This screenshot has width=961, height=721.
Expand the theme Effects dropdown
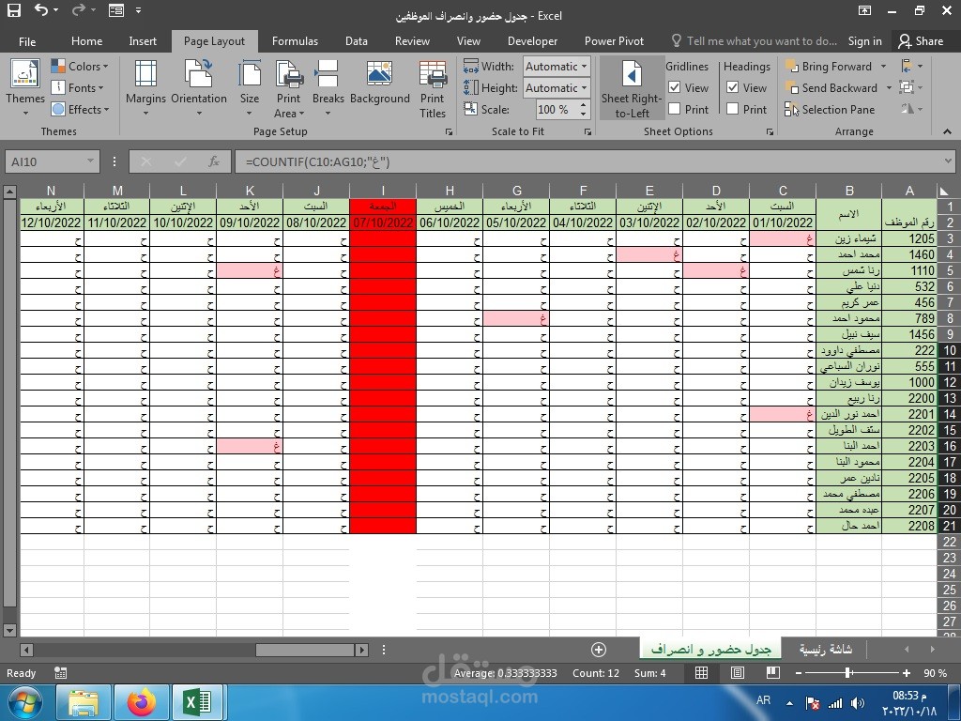click(81, 109)
